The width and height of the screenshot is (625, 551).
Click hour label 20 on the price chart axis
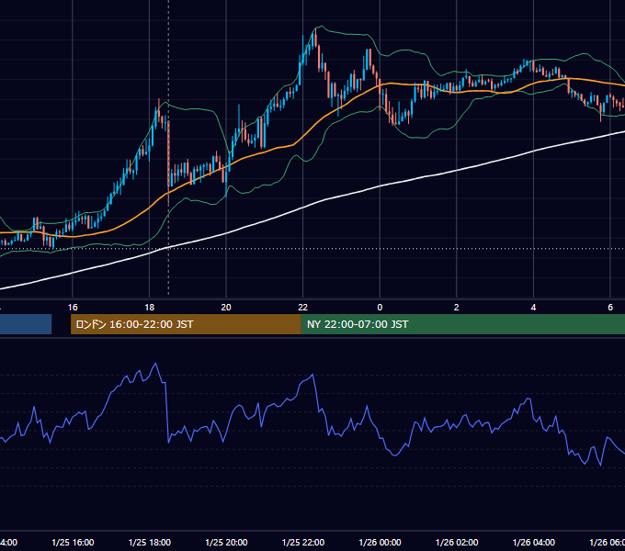point(226,308)
